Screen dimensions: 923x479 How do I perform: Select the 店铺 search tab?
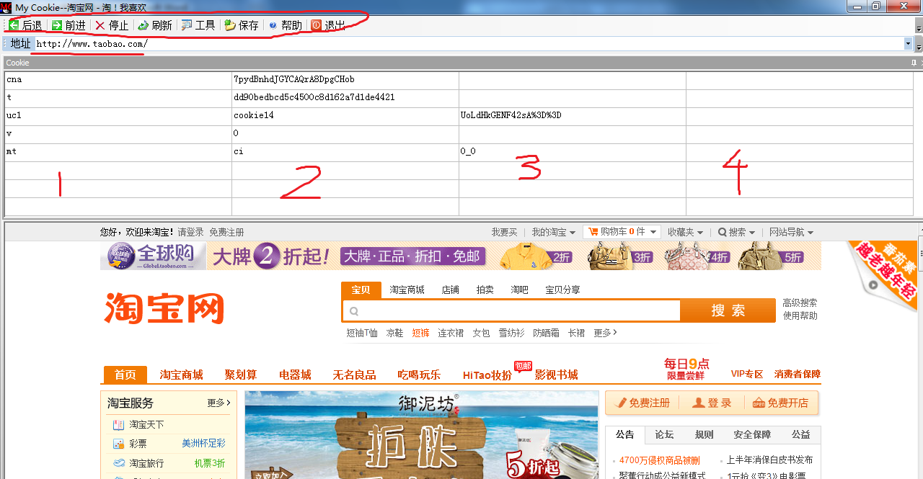(x=451, y=290)
